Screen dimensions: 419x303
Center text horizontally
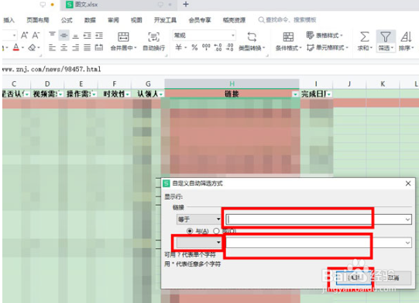coord(64,48)
